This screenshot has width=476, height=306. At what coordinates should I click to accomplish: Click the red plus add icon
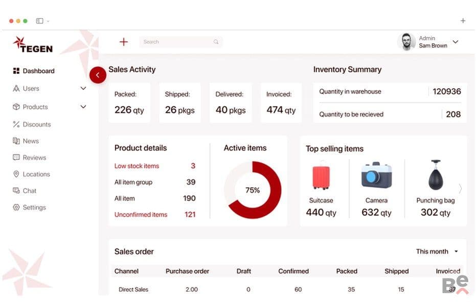[x=124, y=42]
